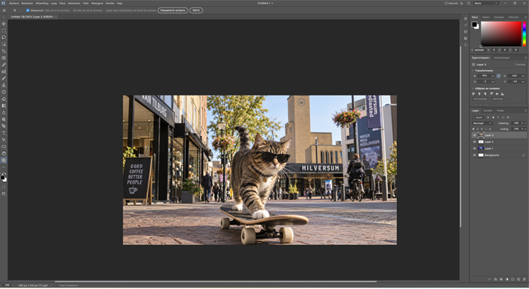The width and height of the screenshot is (529, 289).
Task: Click the Passend in scherm button
Action: pos(173,11)
